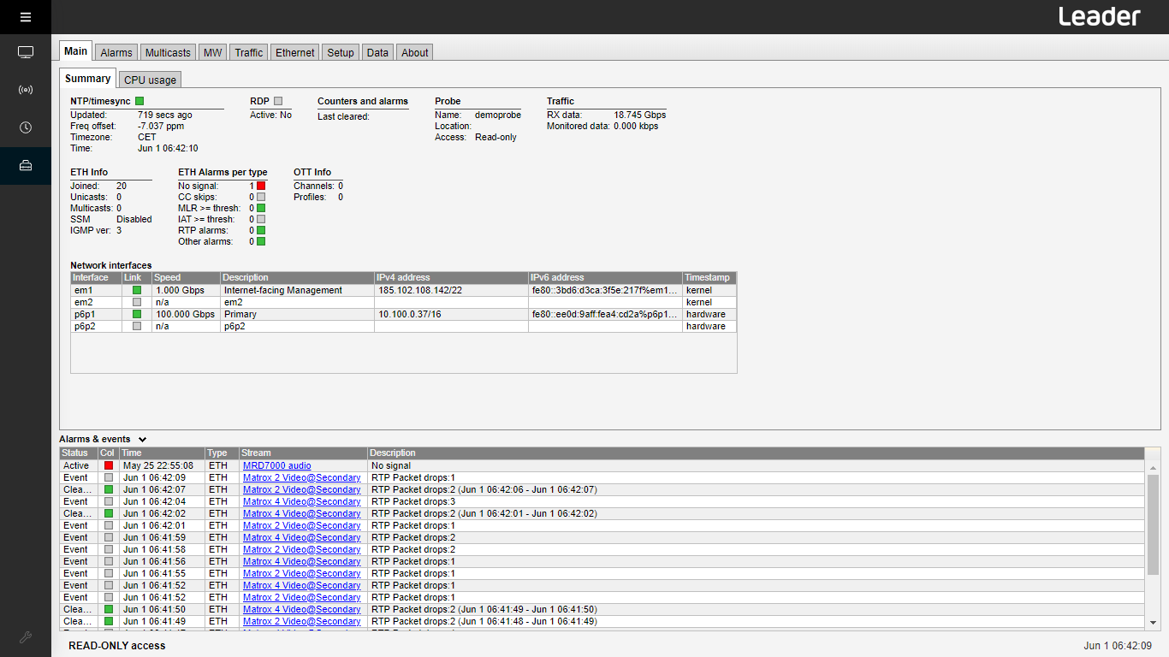The height and width of the screenshot is (657, 1169).
Task: Open the wrench settings icon
Action: pos(26,637)
